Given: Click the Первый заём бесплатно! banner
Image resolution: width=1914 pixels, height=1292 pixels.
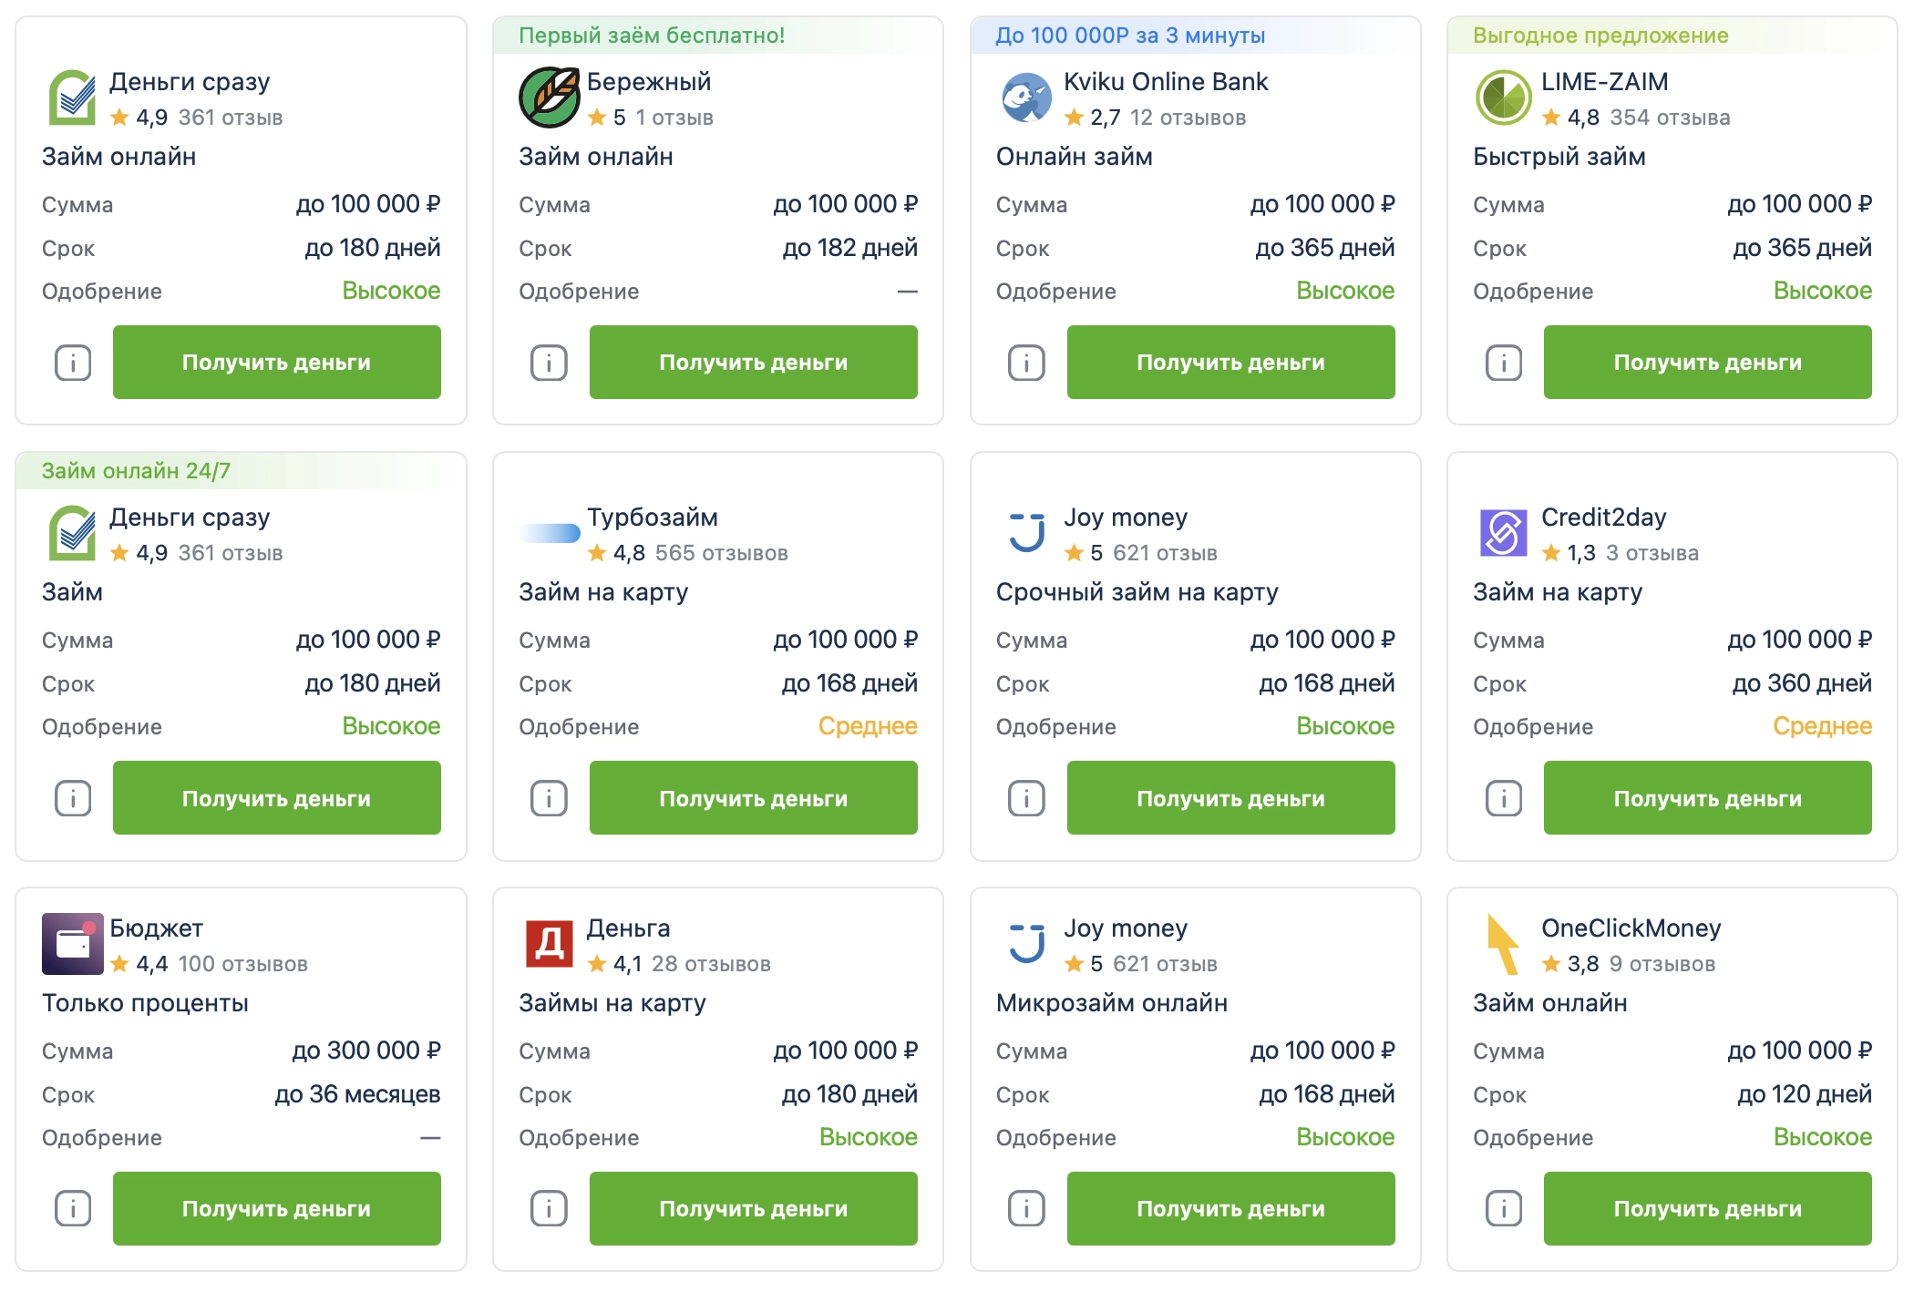Looking at the screenshot, I should coord(651,36).
